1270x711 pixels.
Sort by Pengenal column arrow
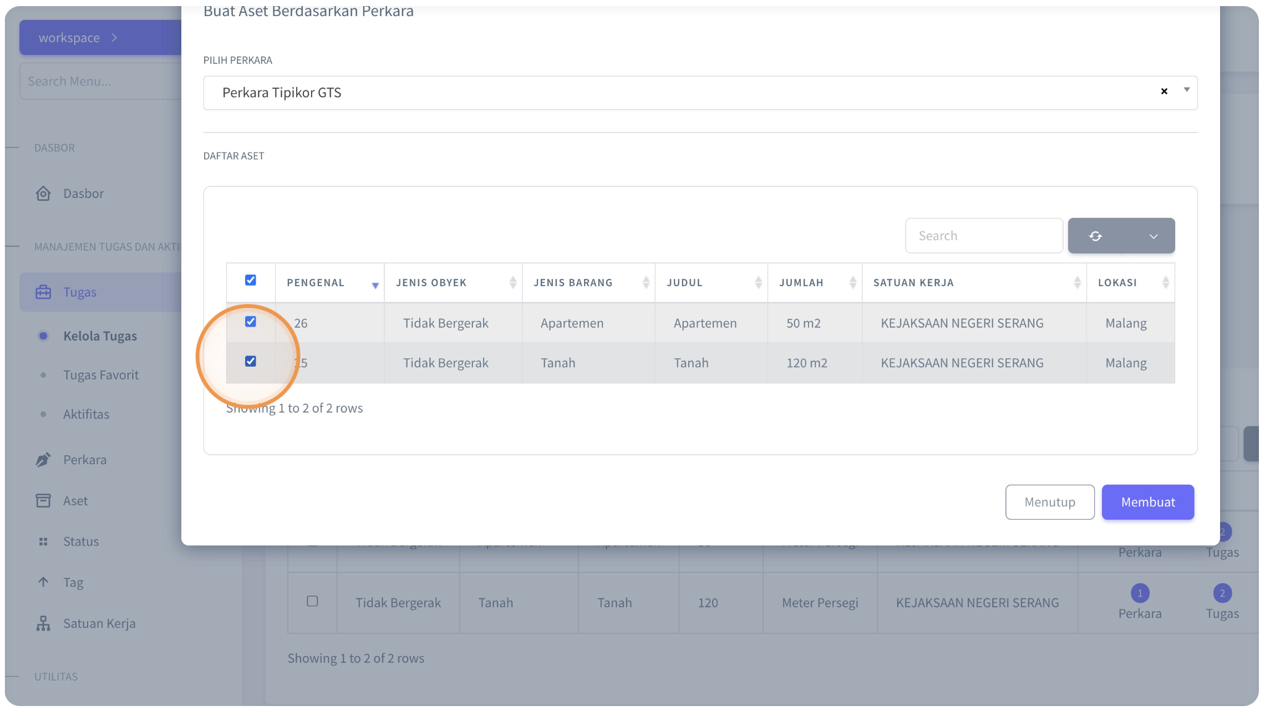375,285
